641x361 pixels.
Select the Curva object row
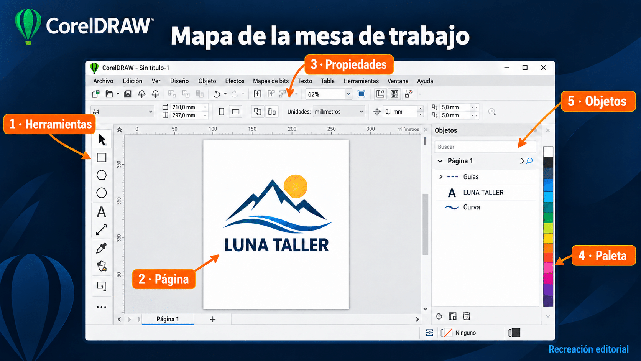point(485,207)
